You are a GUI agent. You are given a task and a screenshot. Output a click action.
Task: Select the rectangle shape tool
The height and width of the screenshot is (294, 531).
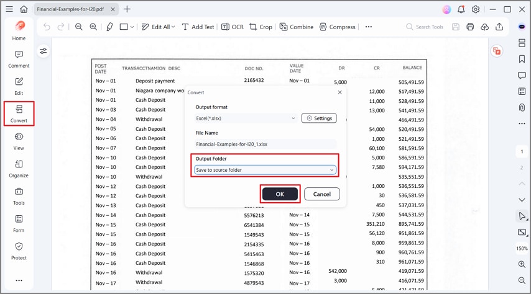(124, 27)
